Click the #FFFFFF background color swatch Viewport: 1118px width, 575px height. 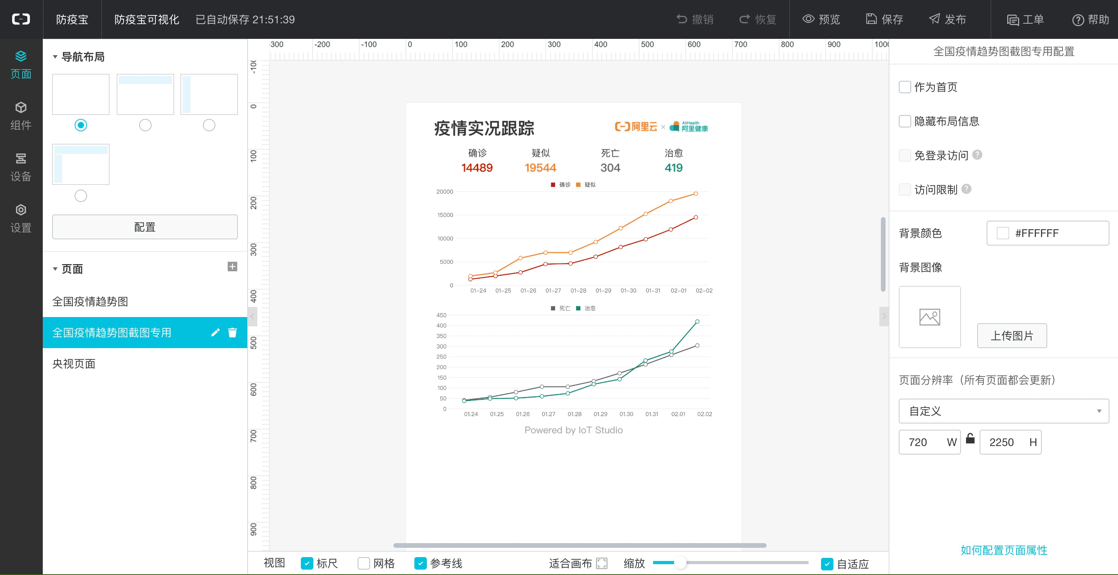pos(1003,233)
